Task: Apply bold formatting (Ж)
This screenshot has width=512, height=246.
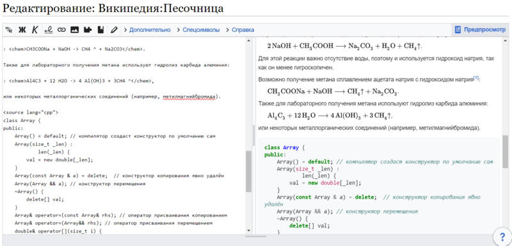Action: [x=22, y=30]
